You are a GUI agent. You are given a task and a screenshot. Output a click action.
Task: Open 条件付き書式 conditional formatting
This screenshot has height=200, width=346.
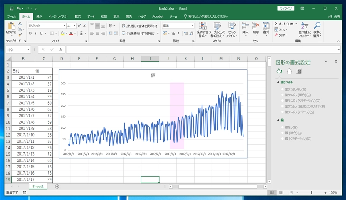(202, 30)
